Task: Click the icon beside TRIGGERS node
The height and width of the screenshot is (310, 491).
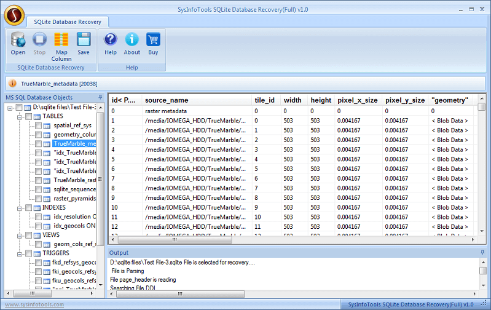Action: tap(37, 253)
